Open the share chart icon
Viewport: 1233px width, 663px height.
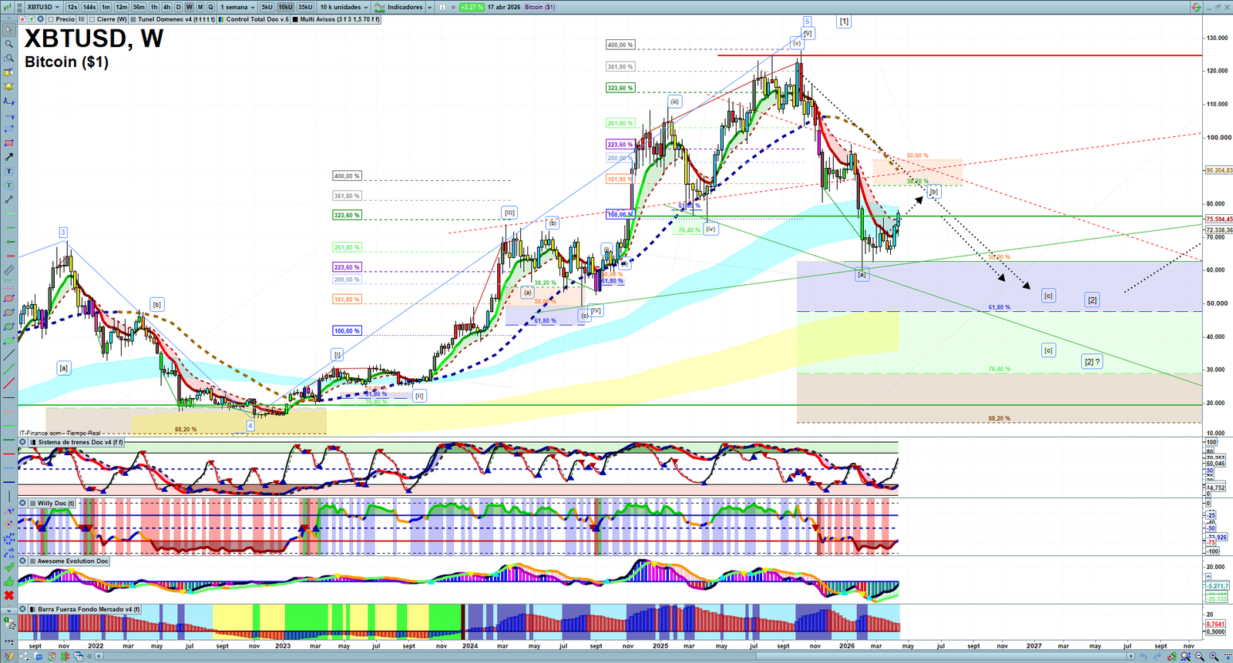pos(25,657)
